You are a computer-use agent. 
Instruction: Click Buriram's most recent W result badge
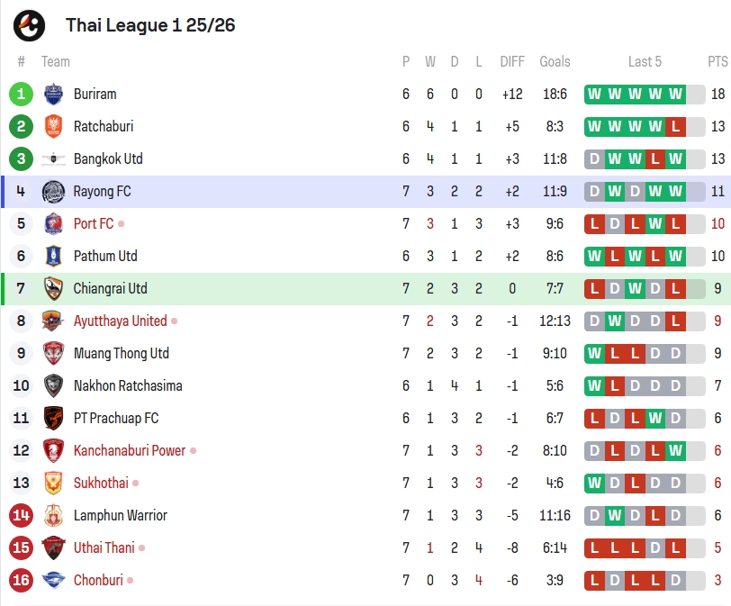coord(675,94)
